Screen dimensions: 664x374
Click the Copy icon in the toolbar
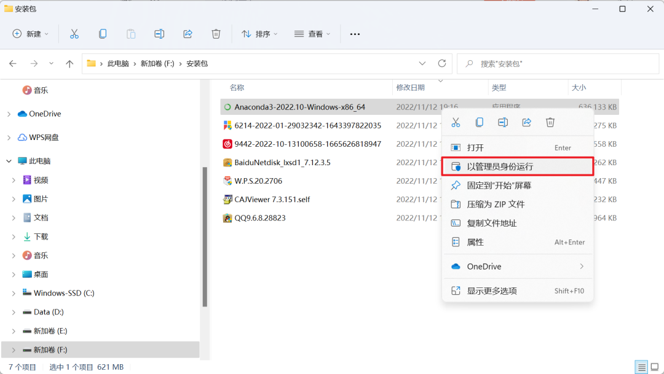pos(103,34)
